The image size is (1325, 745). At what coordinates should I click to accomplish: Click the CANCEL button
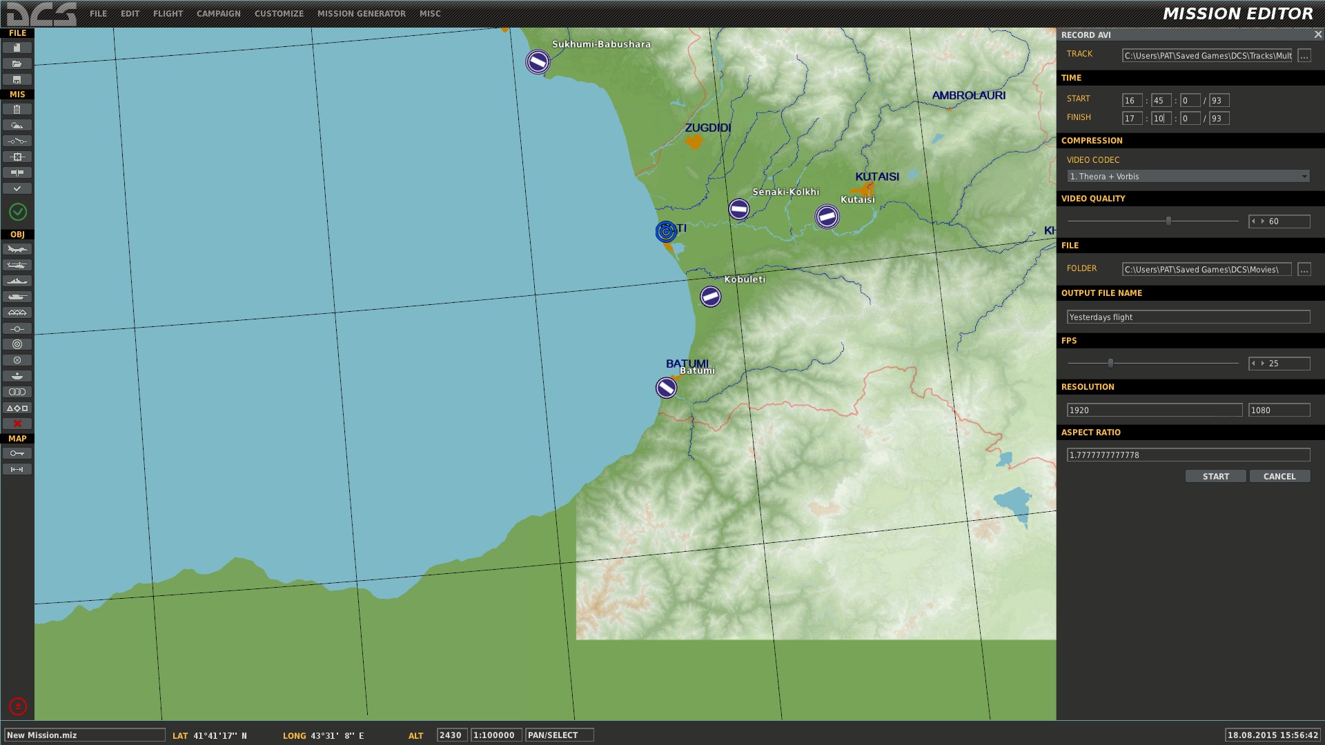[1279, 477]
